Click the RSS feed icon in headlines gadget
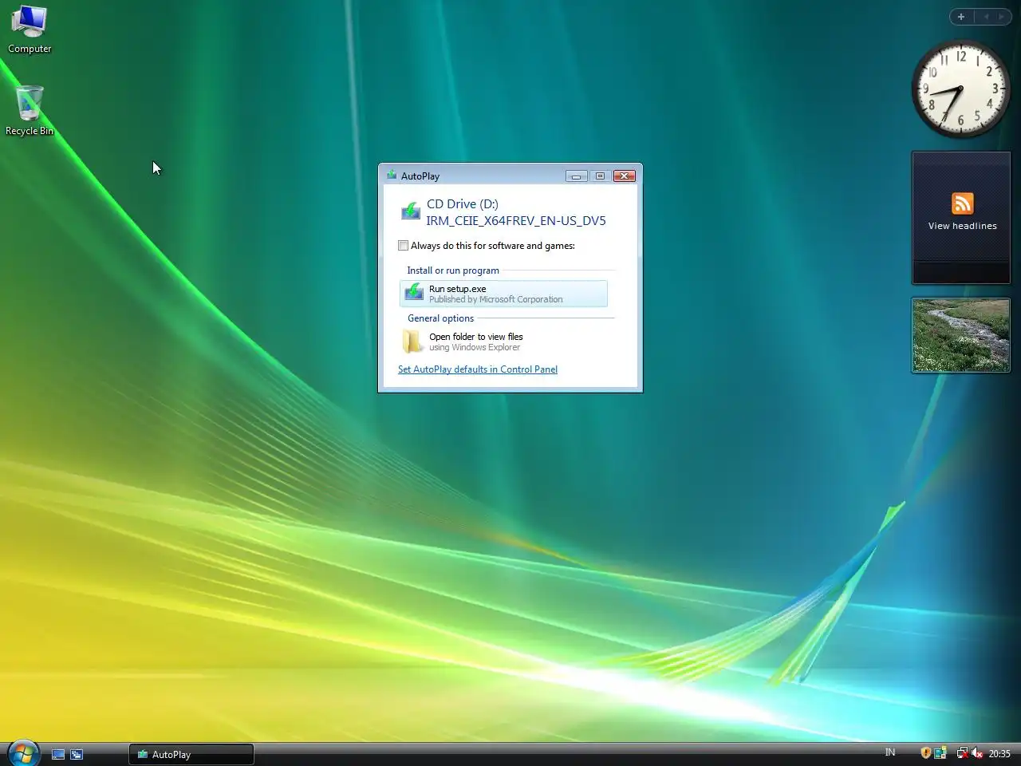The height and width of the screenshot is (766, 1021). (x=962, y=203)
